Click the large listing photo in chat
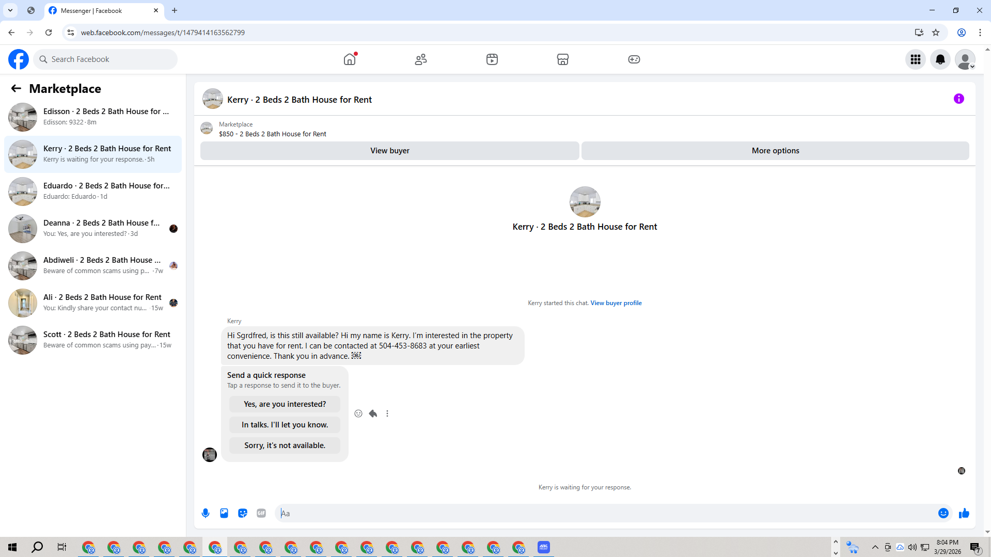Viewport: 991px width, 557px height. 585,202
